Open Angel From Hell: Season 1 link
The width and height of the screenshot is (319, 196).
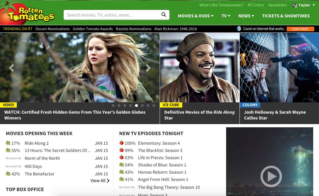click(163, 179)
